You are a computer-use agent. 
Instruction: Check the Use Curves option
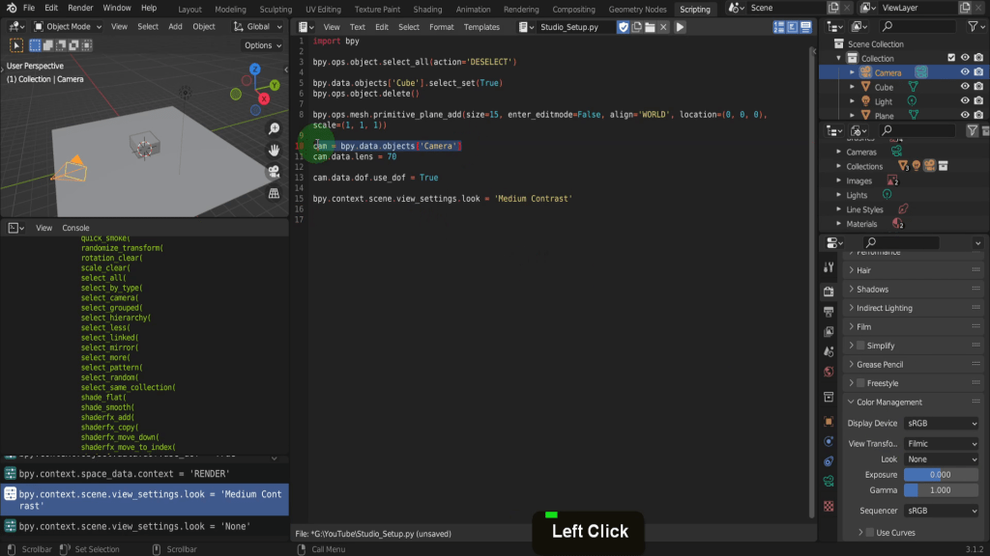click(x=868, y=533)
